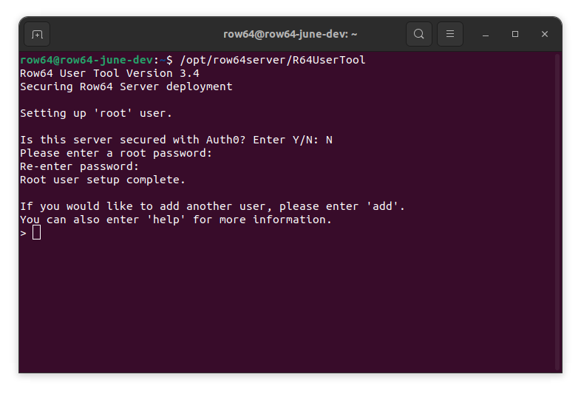Click the green row64@row64-june-dev prompt text

[86, 60]
